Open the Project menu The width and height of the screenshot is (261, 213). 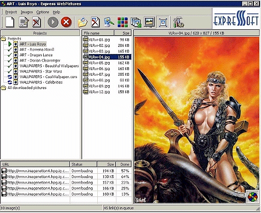point(11,12)
